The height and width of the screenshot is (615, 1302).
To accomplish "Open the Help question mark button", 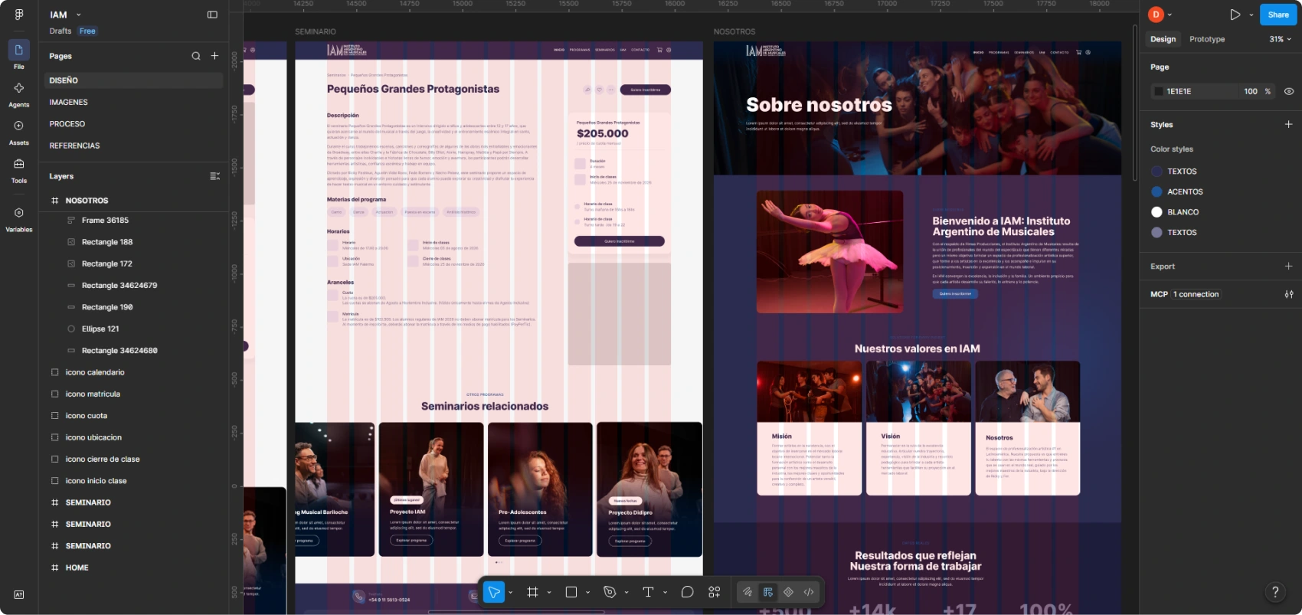I will (1275, 591).
